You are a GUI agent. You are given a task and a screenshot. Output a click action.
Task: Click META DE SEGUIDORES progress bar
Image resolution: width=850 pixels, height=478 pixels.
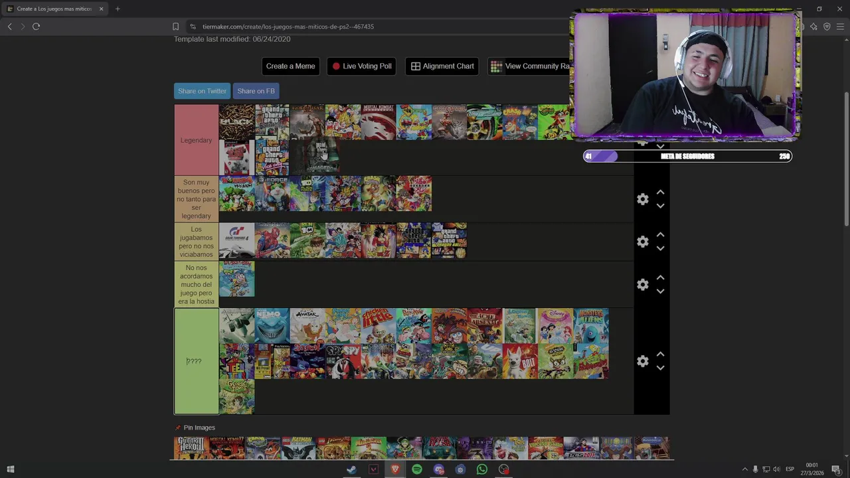pyautogui.click(x=687, y=156)
